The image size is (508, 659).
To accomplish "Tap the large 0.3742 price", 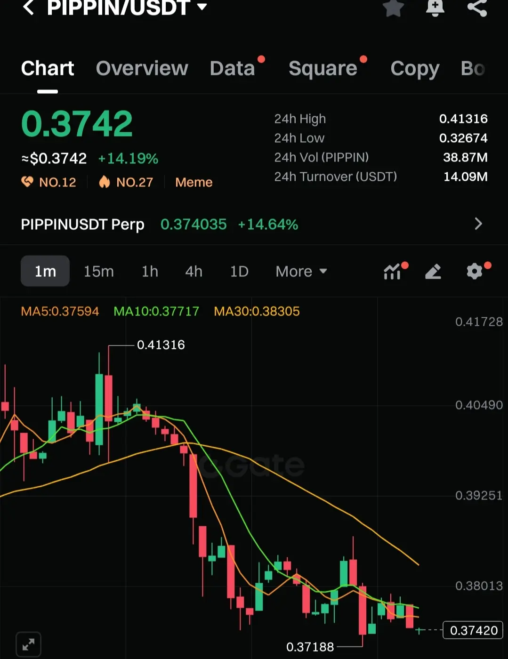I will pos(77,124).
